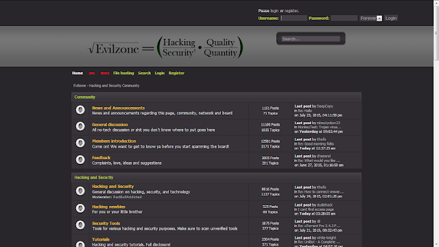This screenshot has height=247, width=439.
Task: Click the Evilzone equation logo banner
Action: (x=165, y=47)
